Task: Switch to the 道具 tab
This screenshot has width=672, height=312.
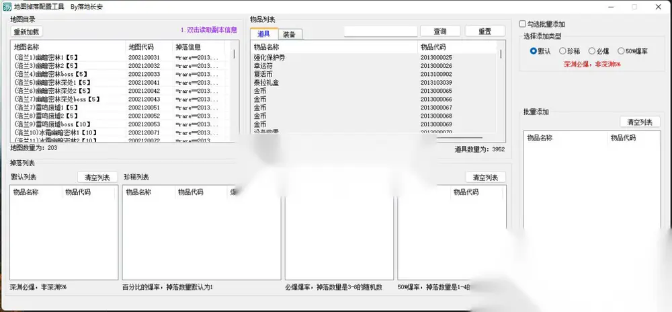Action: tap(263, 34)
